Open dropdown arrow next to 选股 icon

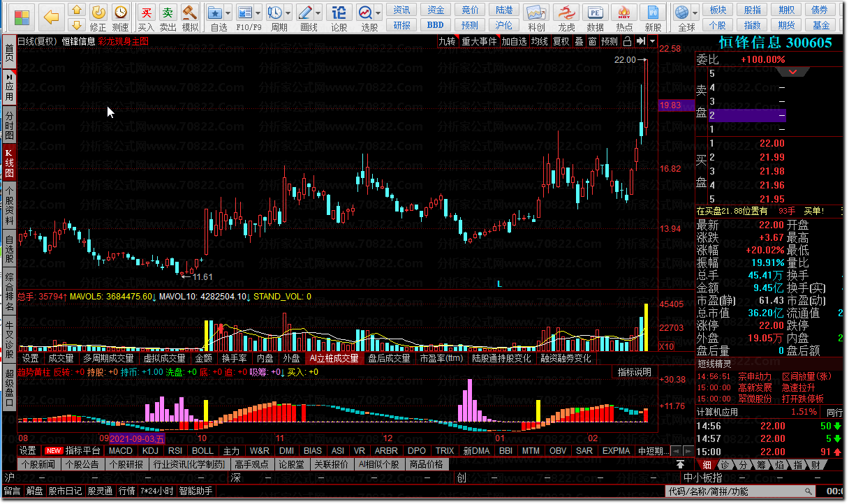click(378, 13)
